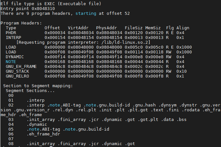
Task: Click the .bss section in segment 03
Action: click(x=181, y=119)
